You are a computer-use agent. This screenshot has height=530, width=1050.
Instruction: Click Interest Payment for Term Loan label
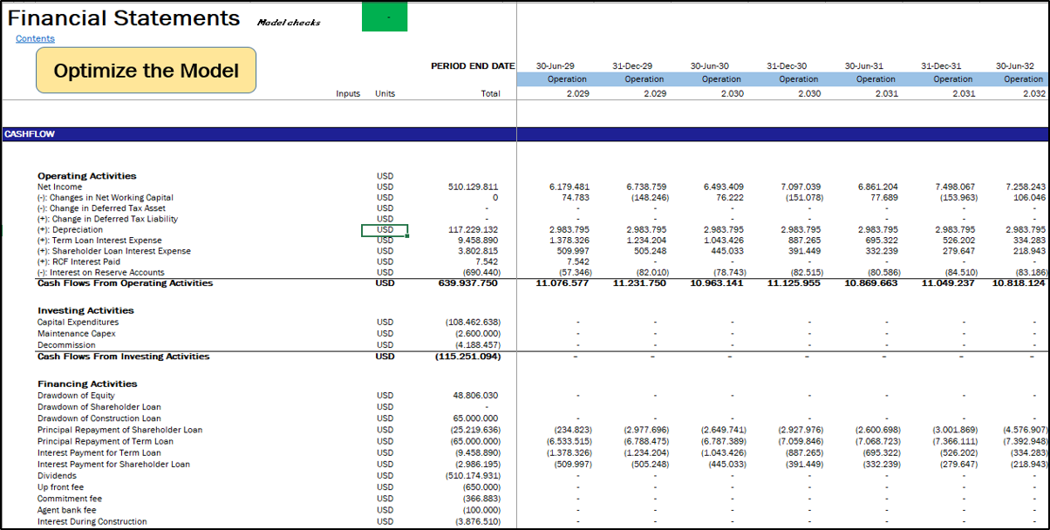point(99,452)
